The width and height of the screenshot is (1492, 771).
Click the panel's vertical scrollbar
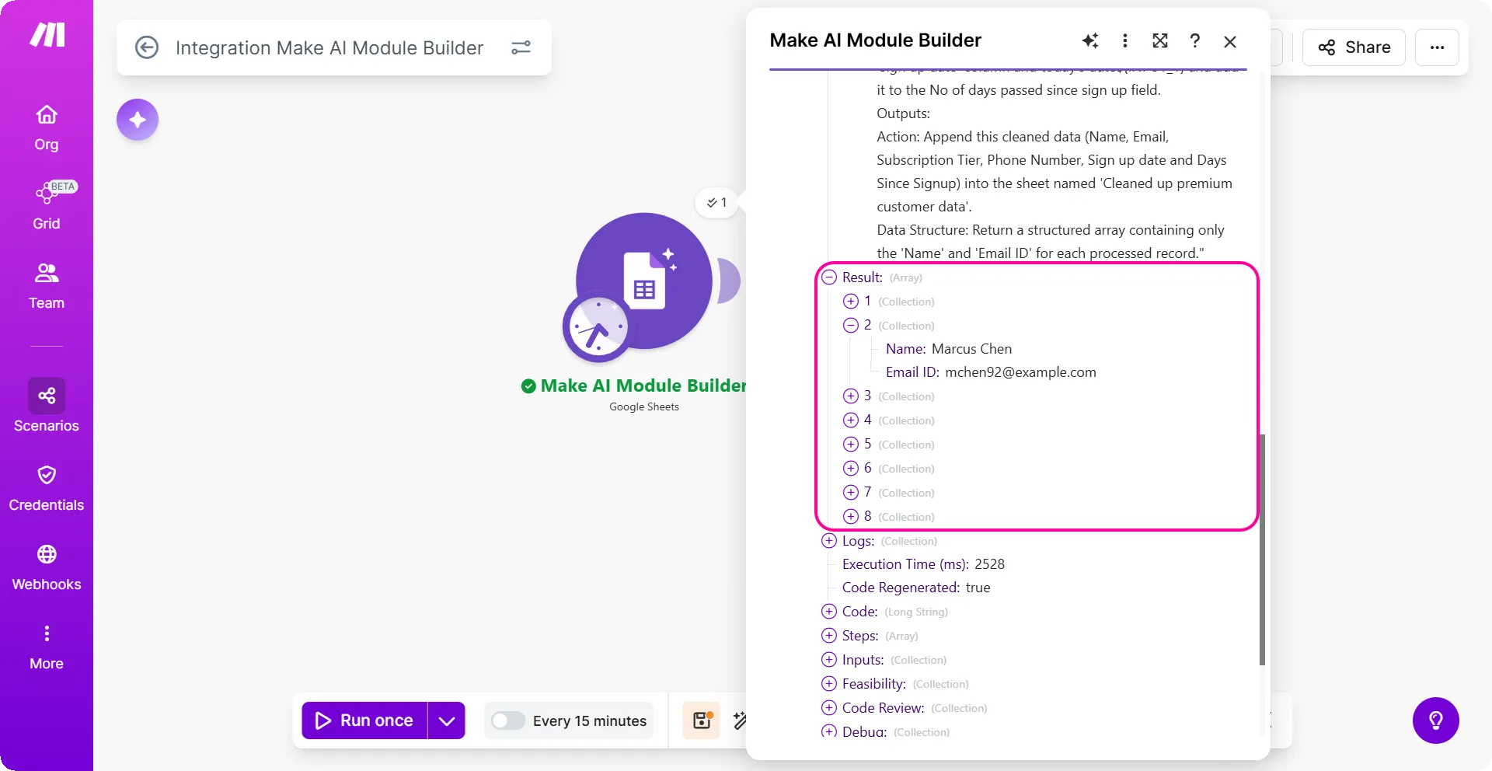pos(1262,549)
